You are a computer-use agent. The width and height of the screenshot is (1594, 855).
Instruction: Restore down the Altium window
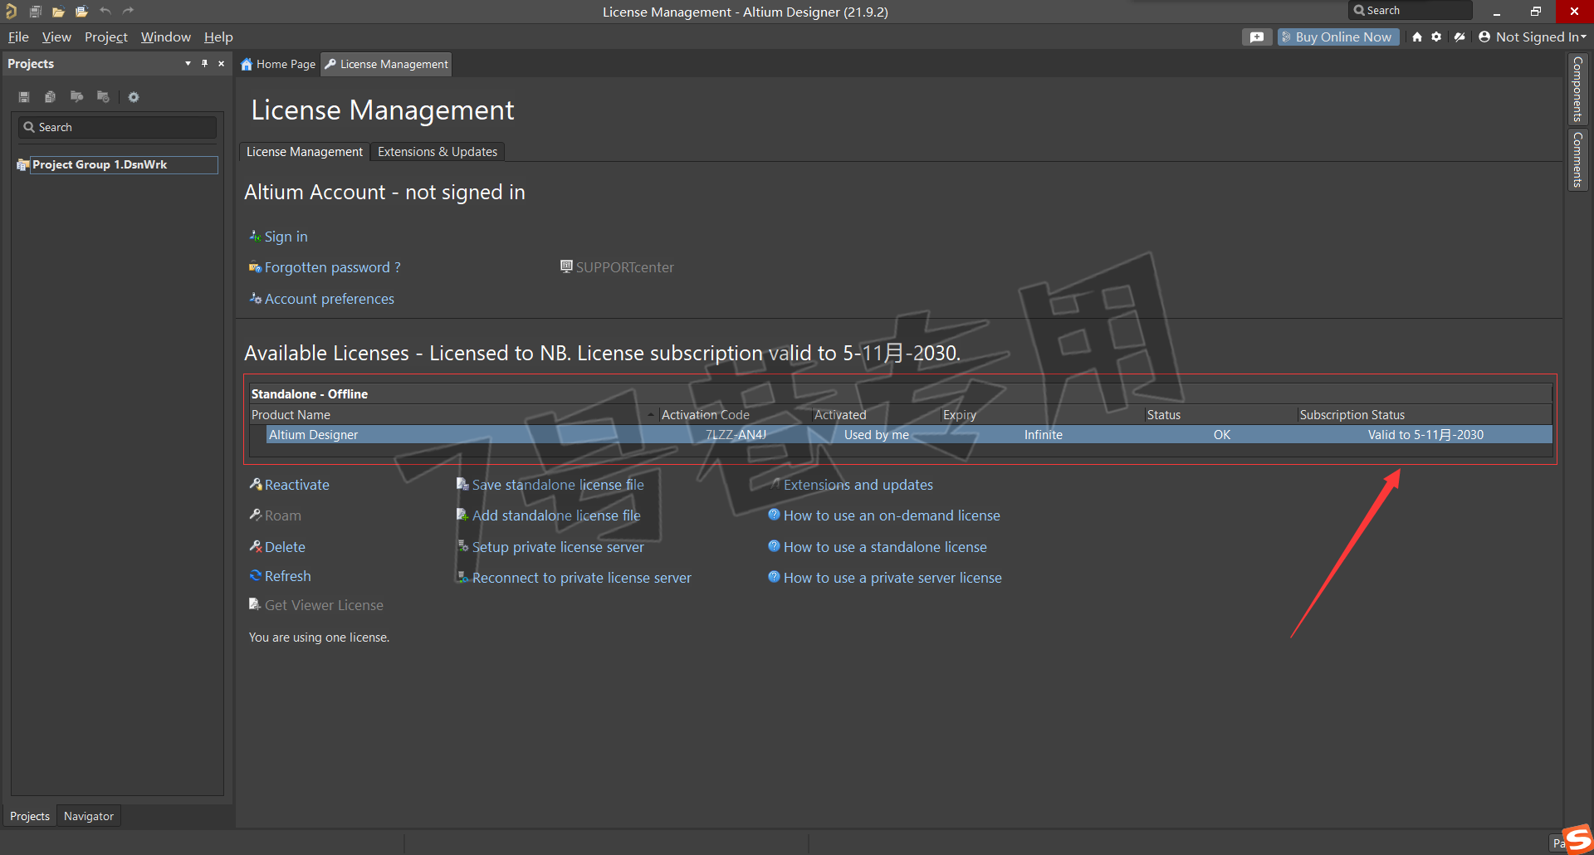click(x=1535, y=12)
